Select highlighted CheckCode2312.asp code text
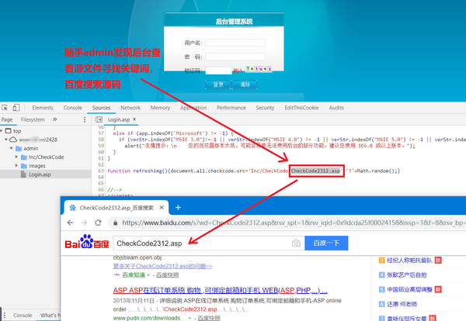The height and width of the screenshot is (321, 466). 315,171
